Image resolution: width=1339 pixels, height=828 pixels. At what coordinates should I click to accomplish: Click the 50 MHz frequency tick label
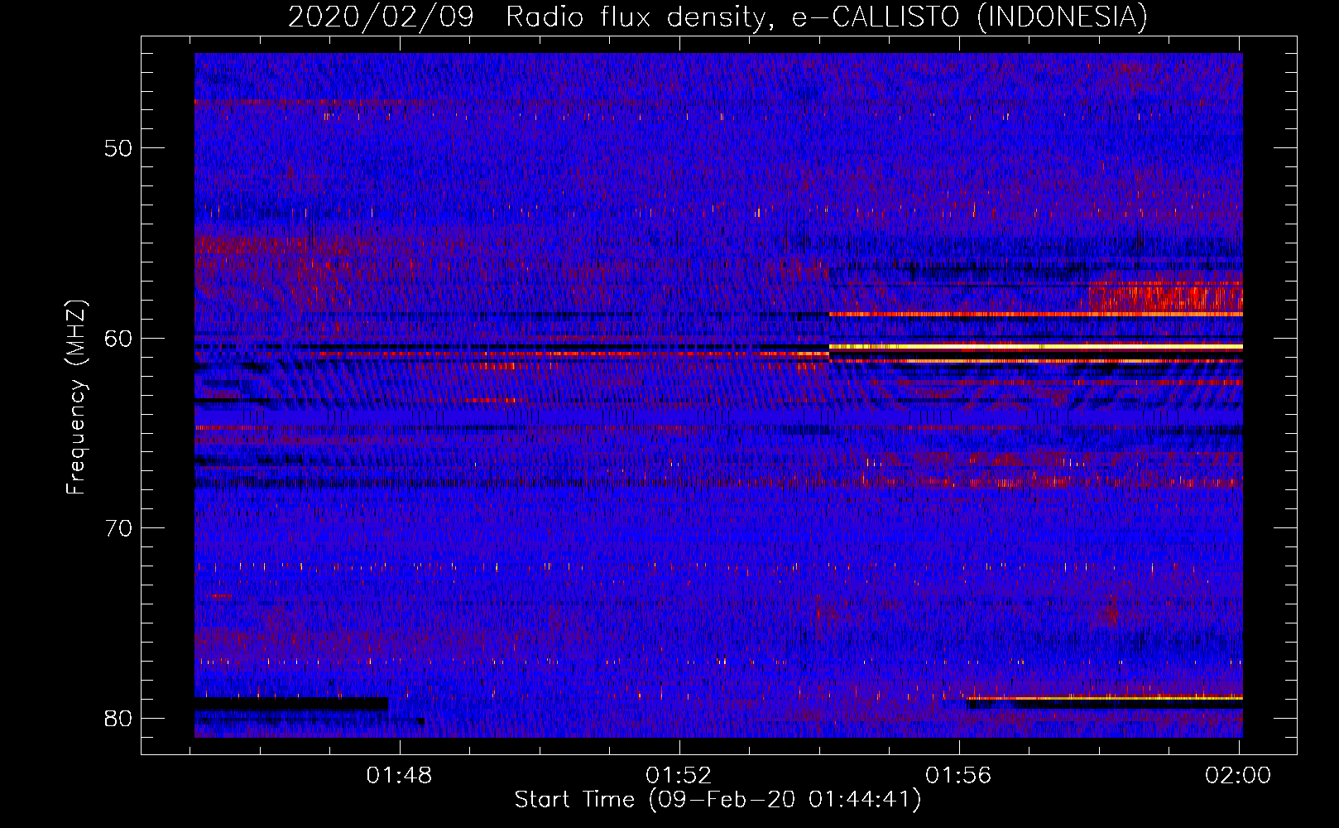click(118, 148)
